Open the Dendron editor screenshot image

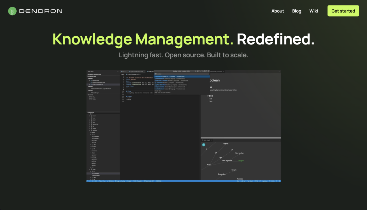(x=183, y=126)
